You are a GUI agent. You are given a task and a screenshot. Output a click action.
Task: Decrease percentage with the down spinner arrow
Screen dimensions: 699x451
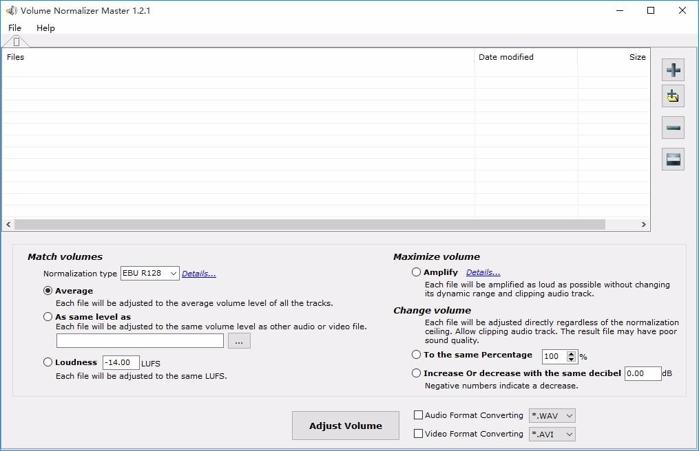pyautogui.click(x=572, y=359)
